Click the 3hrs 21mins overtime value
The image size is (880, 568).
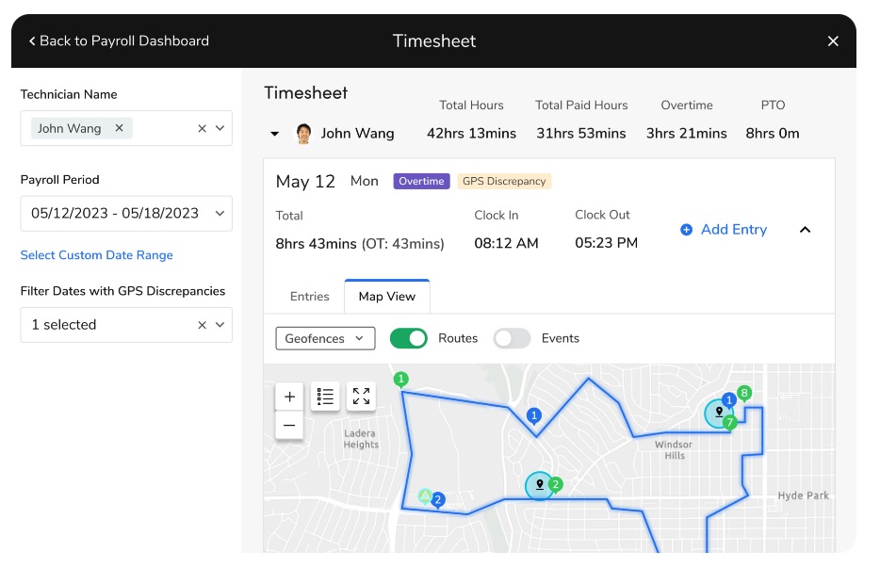(x=686, y=134)
